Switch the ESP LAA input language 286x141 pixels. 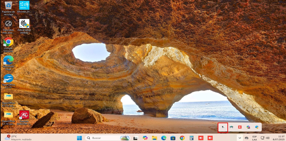[x=254, y=138]
